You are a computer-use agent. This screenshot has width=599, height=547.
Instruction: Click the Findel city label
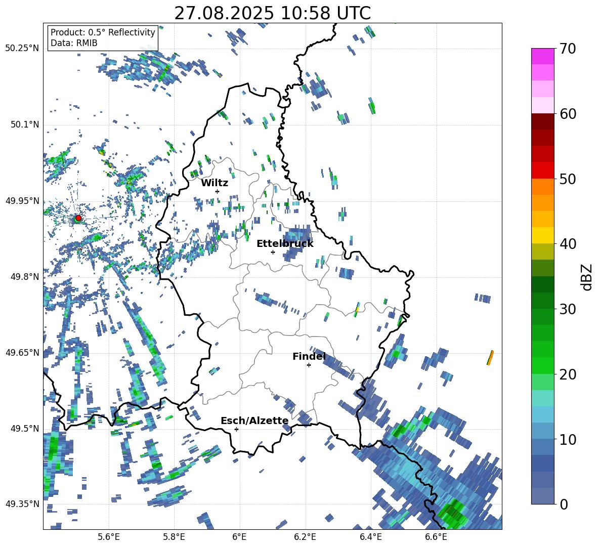pyautogui.click(x=309, y=356)
